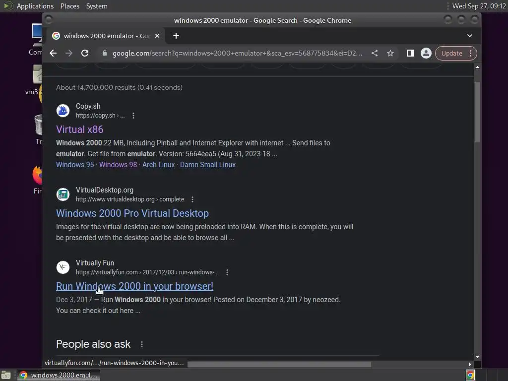Share this page from the address bar
Screen dimensions: 508x381
375,53
